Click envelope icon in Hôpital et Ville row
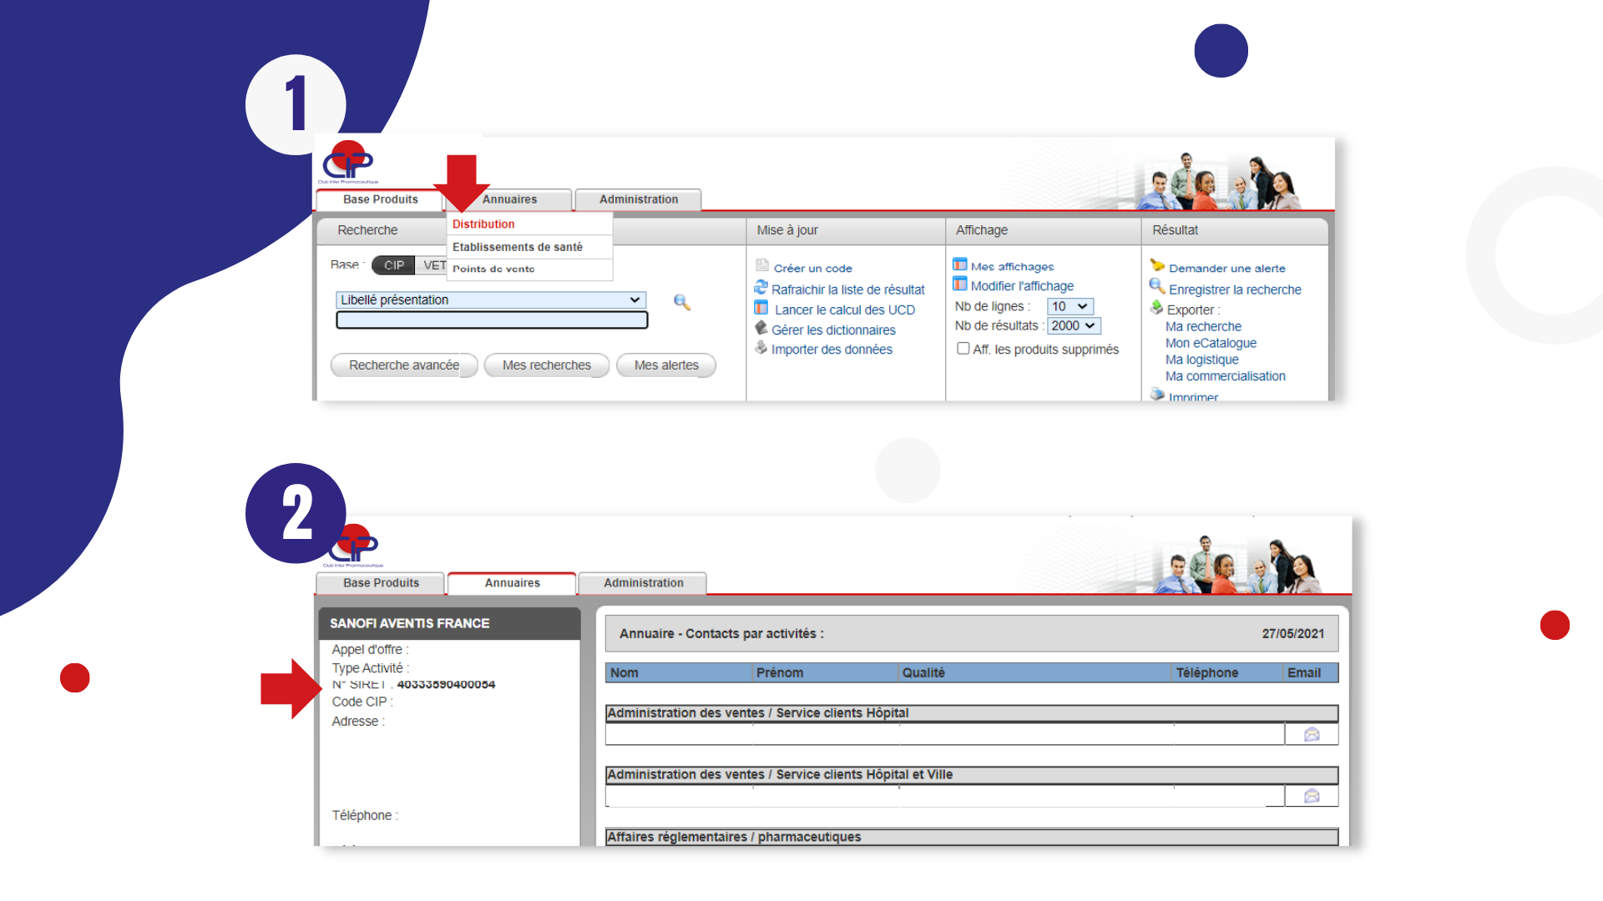The image size is (1603, 901). click(x=1312, y=797)
